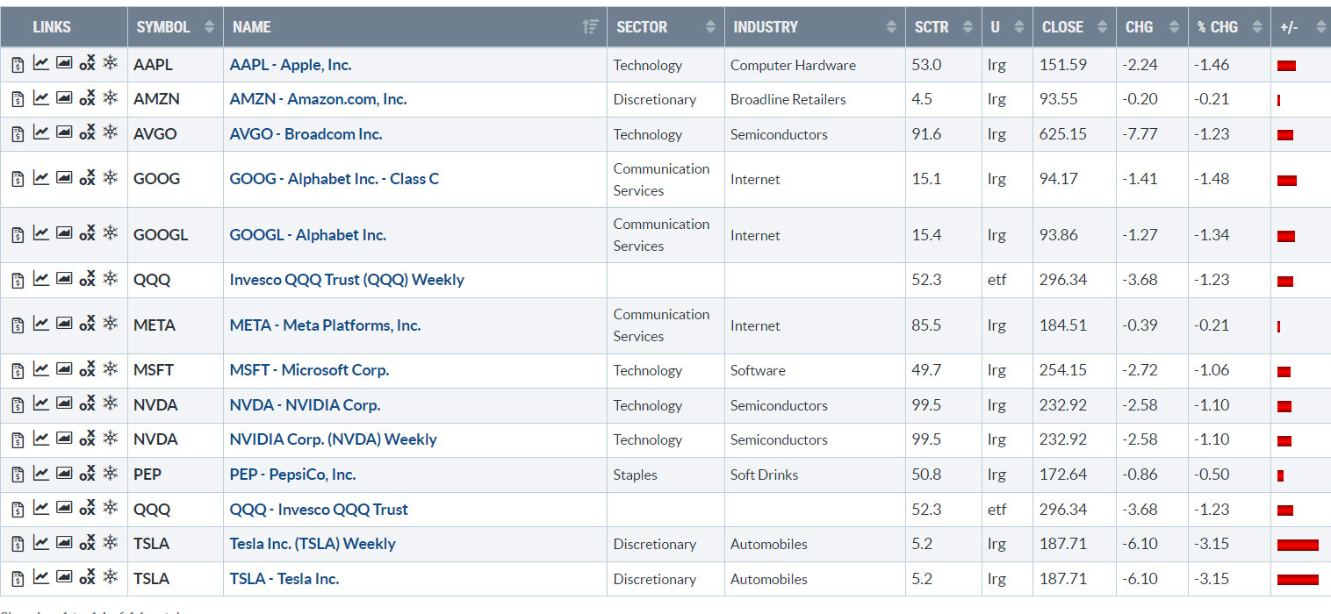Open the AVGO - Broadcom Inc. link
This screenshot has height=614, width=1331.
[x=306, y=134]
